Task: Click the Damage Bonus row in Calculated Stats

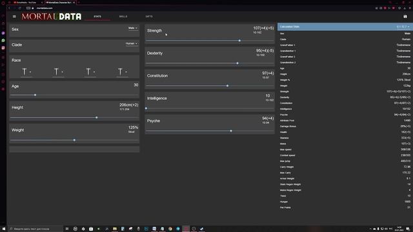Action: click(345, 126)
